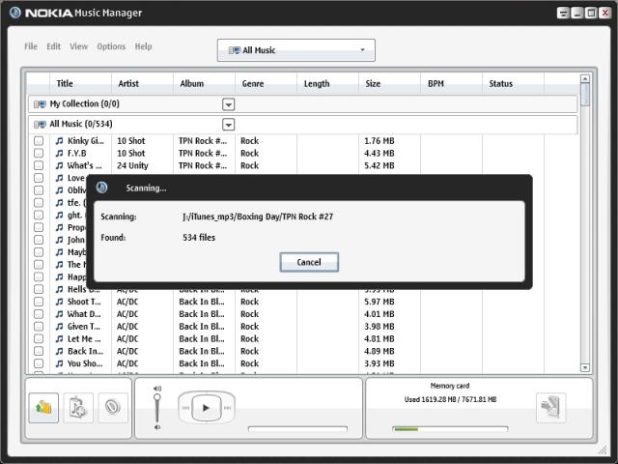
Task: Sort by the Artist column header
Action: pos(142,84)
